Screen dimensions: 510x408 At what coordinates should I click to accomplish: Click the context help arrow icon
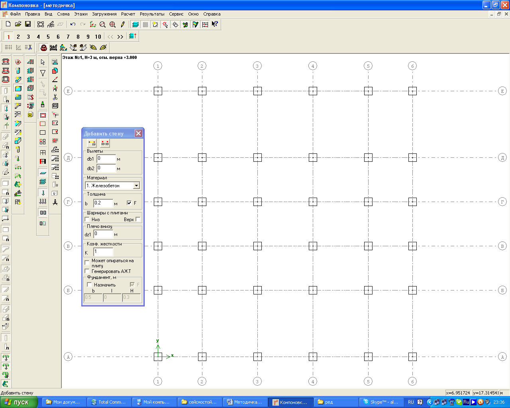pos(215,24)
